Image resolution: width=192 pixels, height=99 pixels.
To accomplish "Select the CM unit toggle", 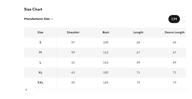I will (174, 19).
